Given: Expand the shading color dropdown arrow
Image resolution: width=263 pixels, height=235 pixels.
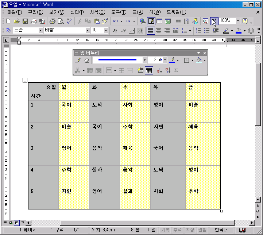Looking at the screenshot, I should point(205,60).
